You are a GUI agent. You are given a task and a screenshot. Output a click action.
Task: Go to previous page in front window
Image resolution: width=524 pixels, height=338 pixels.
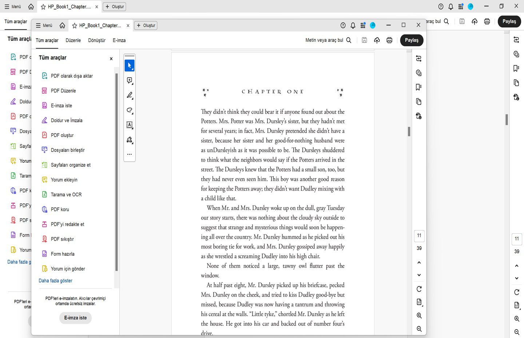419,262
